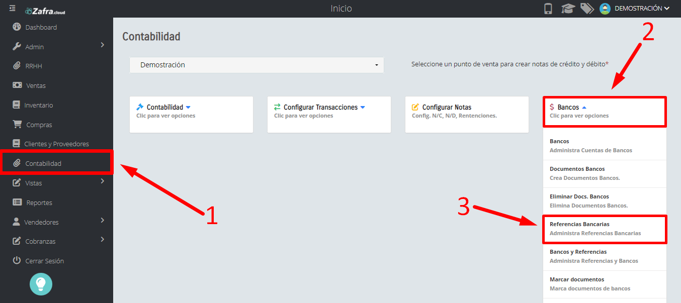
Task: Open Marcar documentos option
Action: (x=605, y=284)
